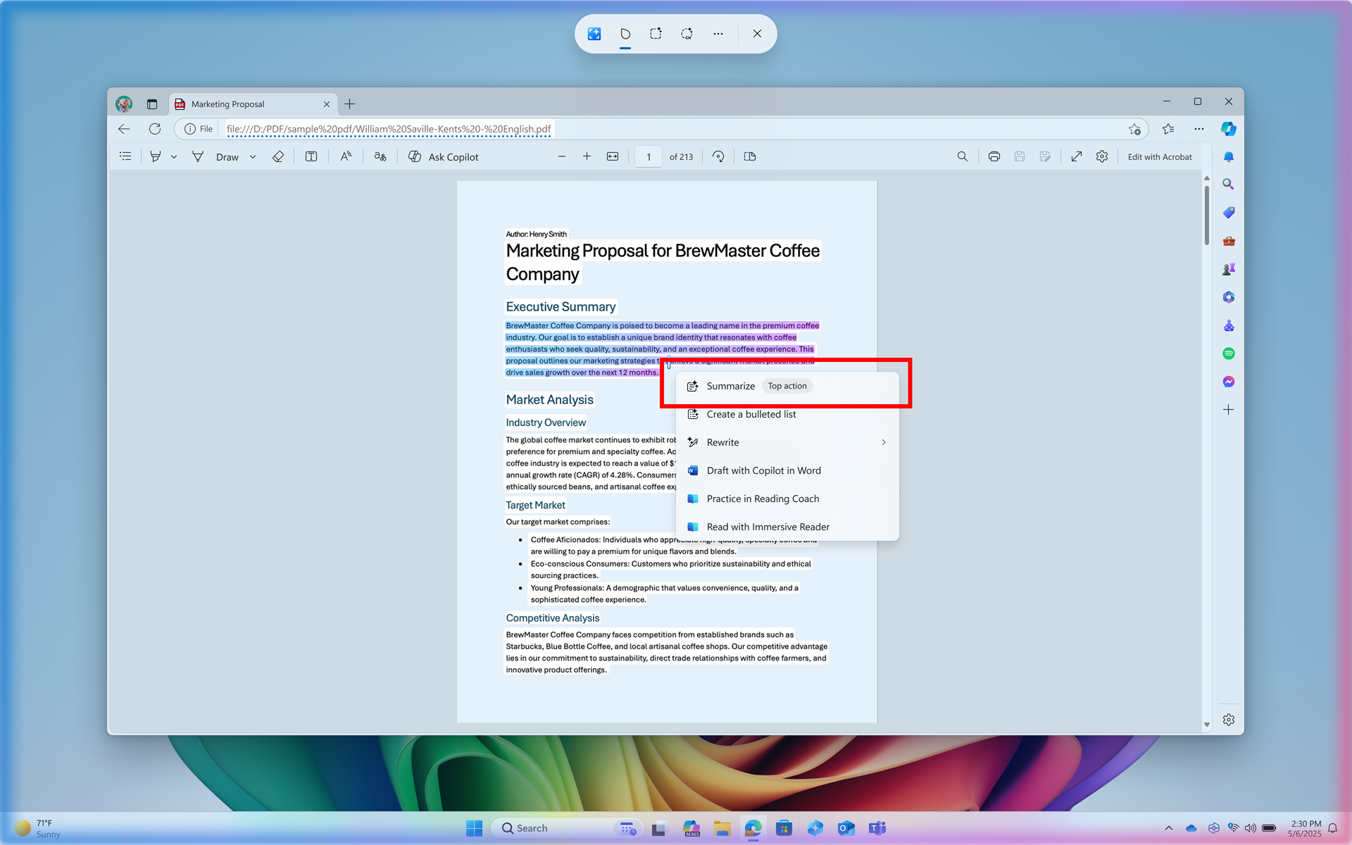
Task: Choose Summarize from the context menu
Action: coord(730,386)
